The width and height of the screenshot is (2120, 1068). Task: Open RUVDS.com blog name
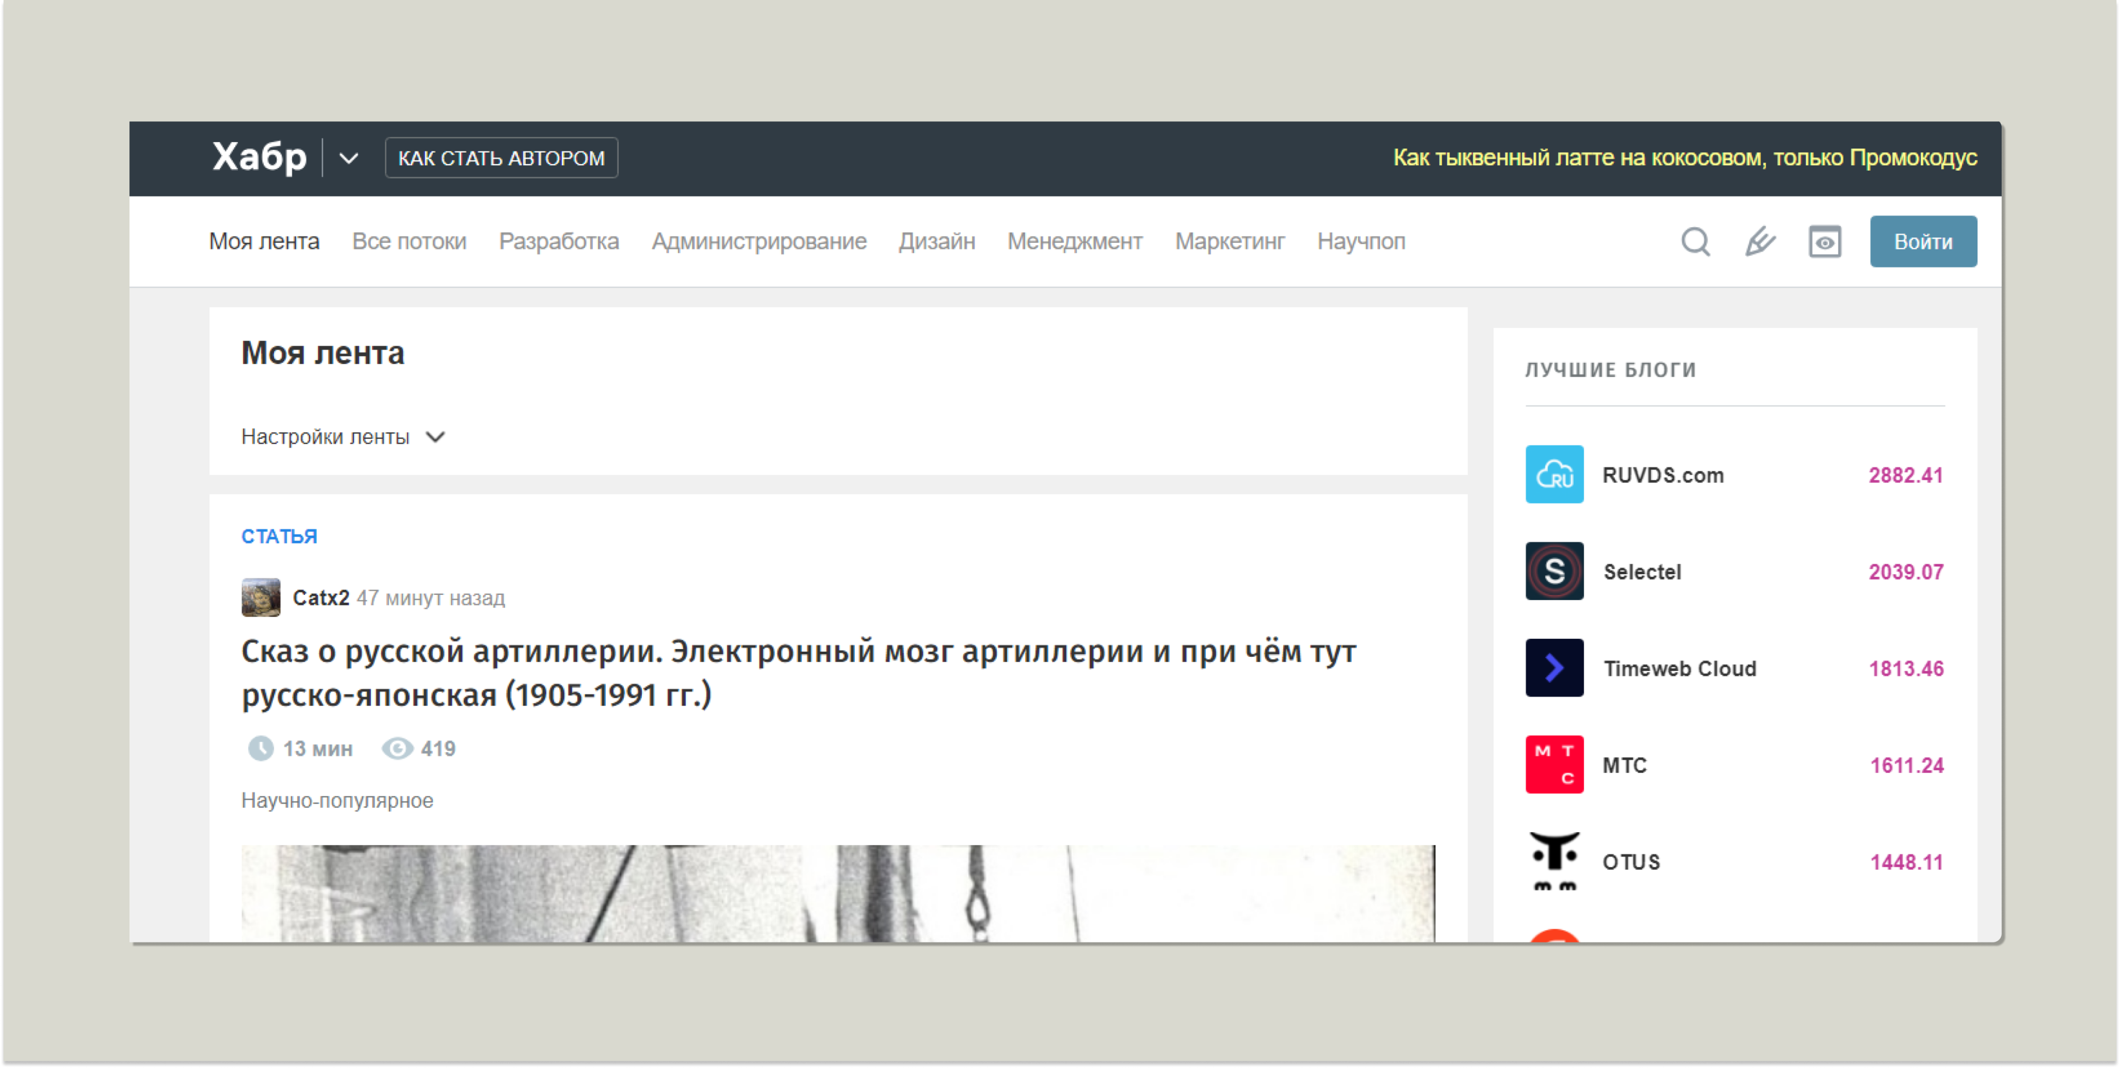[x=1663, y=475]
